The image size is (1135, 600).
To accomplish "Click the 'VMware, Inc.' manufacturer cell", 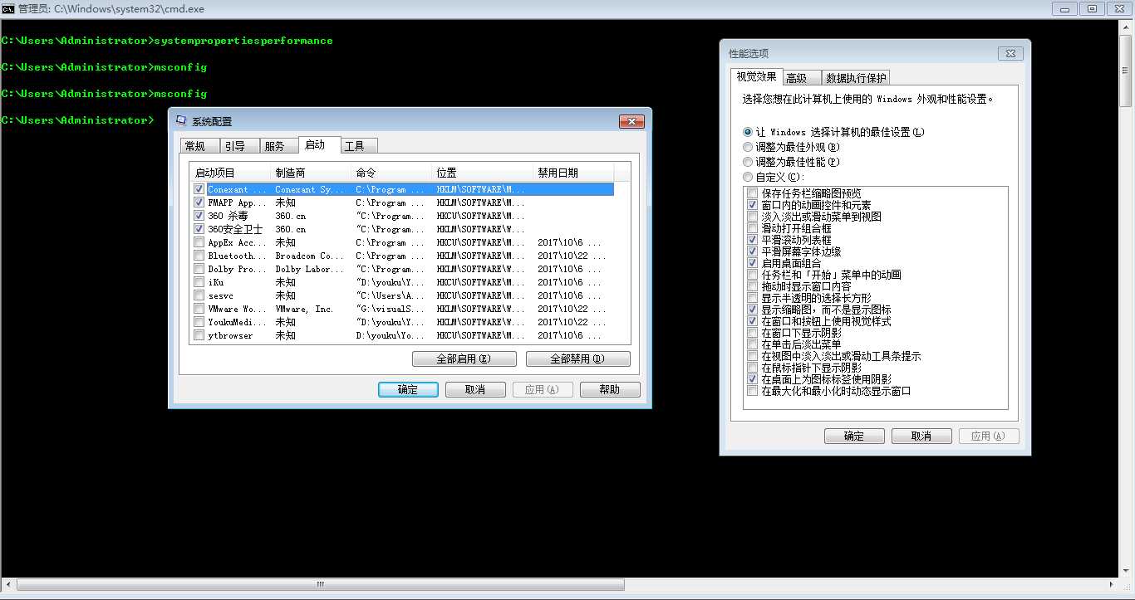I will (x=304, y=309).
